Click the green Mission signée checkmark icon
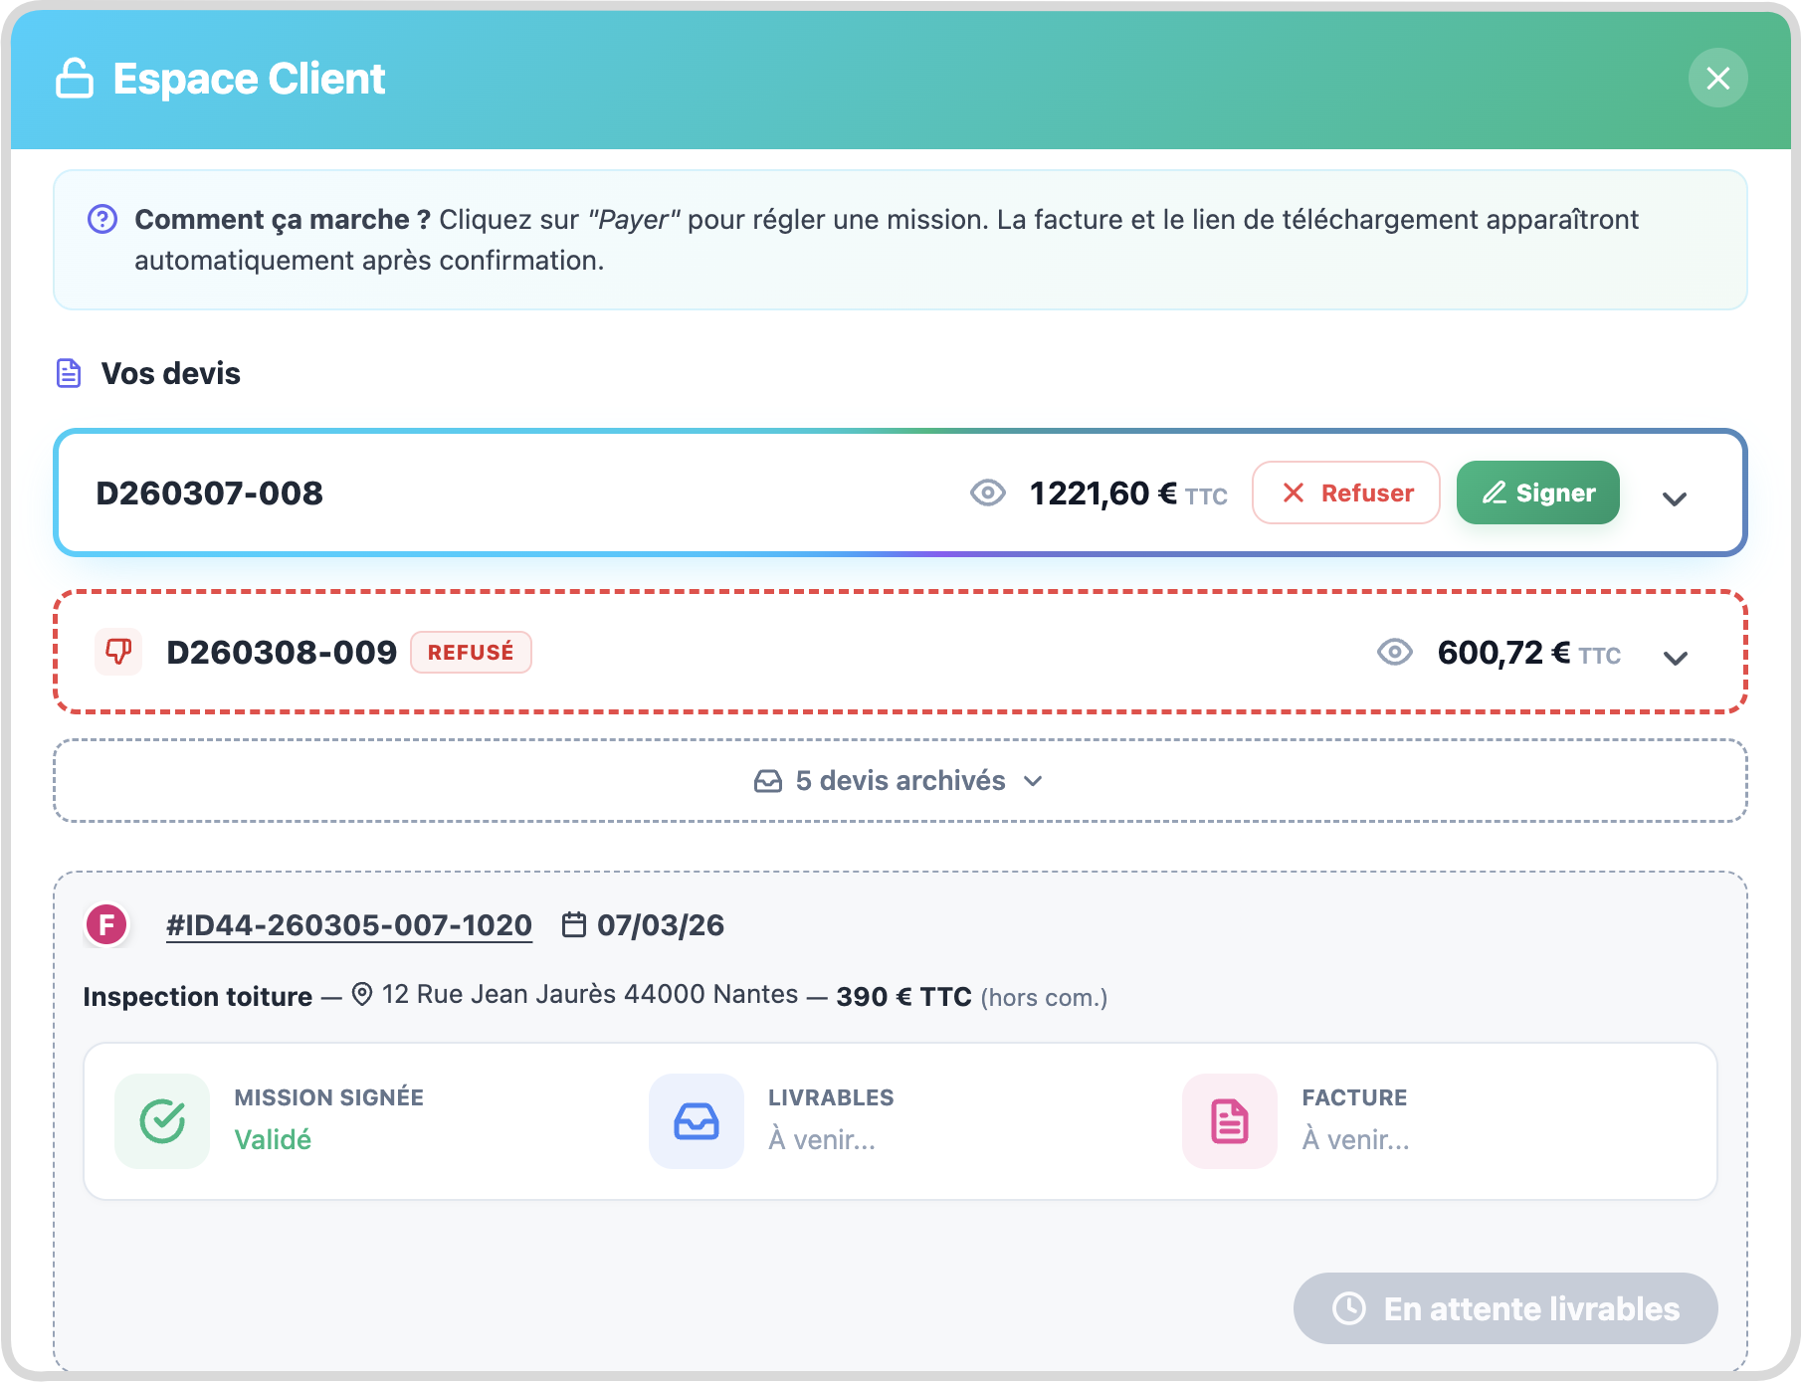Viewport: 1801px width, 1382px height. (x=162, y=1121)
